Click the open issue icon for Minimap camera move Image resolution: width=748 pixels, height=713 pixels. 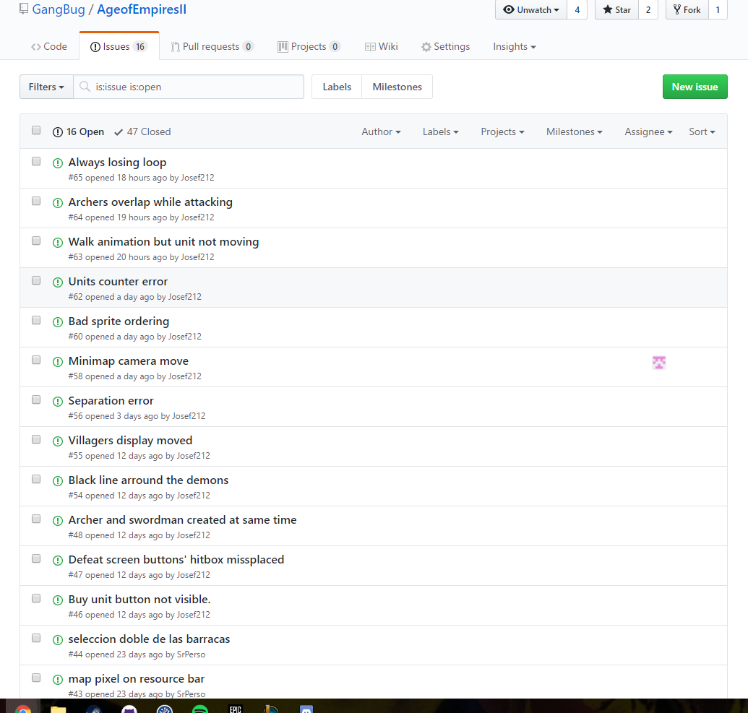coord(58,361)
